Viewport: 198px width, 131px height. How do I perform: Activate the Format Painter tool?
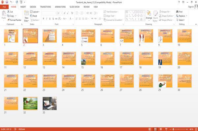point(14,20)
